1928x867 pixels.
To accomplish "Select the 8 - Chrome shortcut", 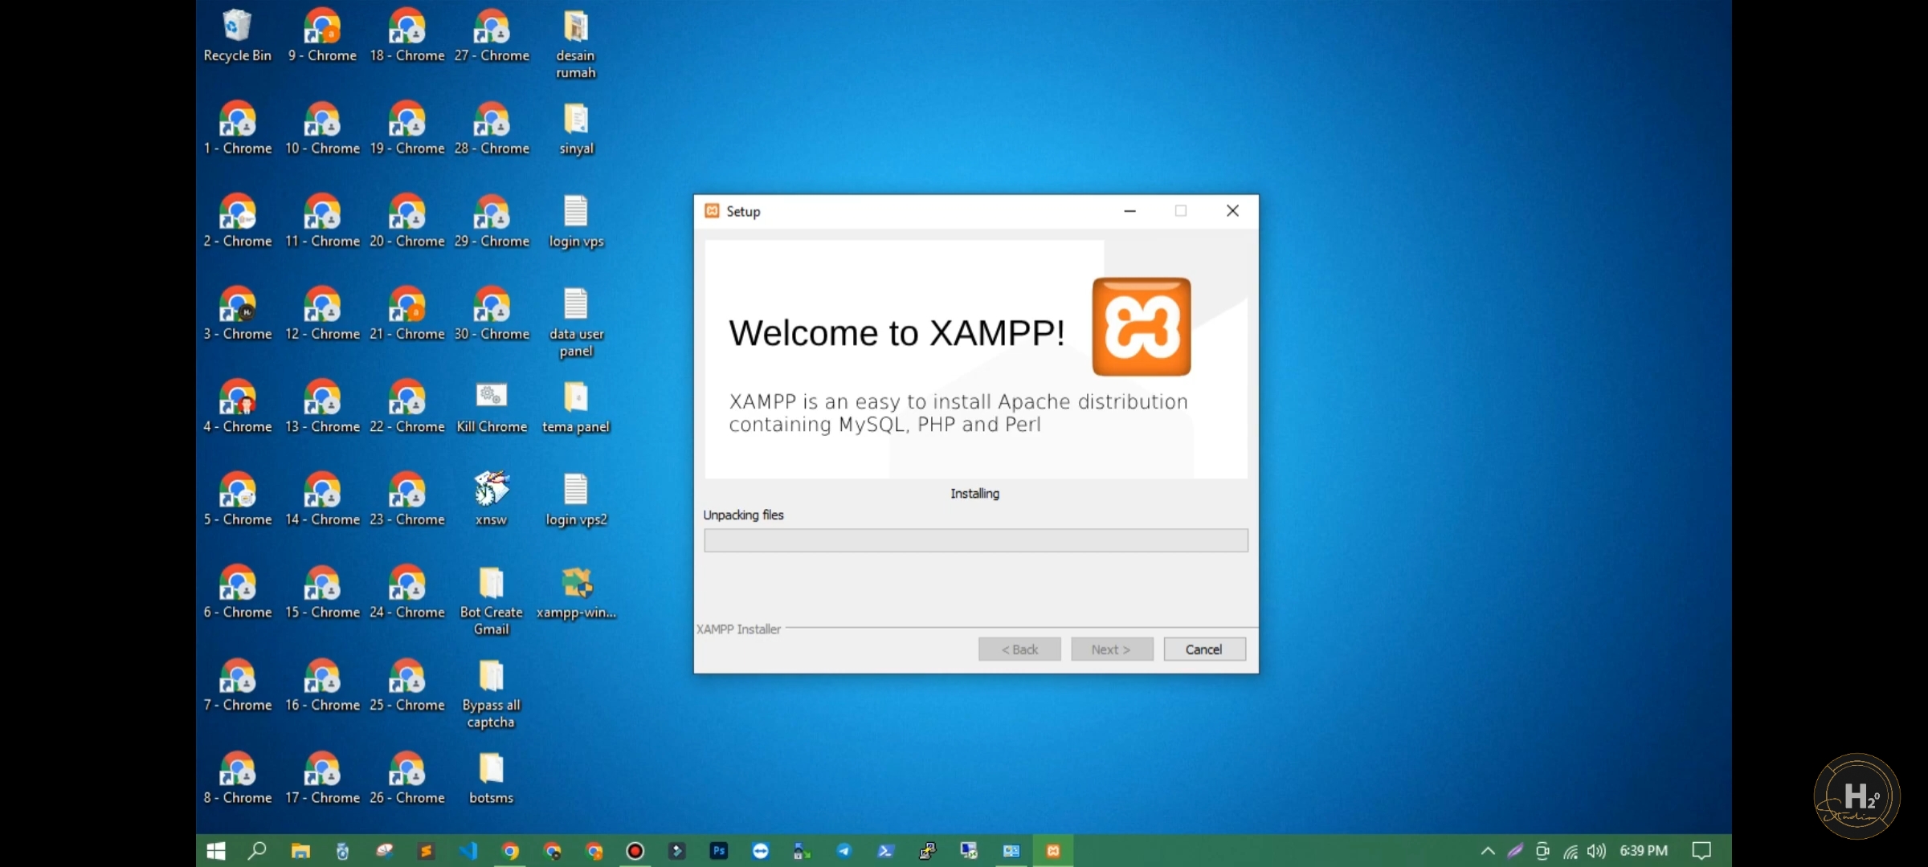I will [238, 779].
